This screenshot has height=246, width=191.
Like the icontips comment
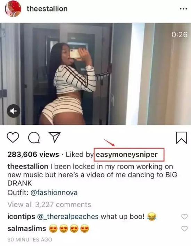pyautogui.click(x=184, y=216)
